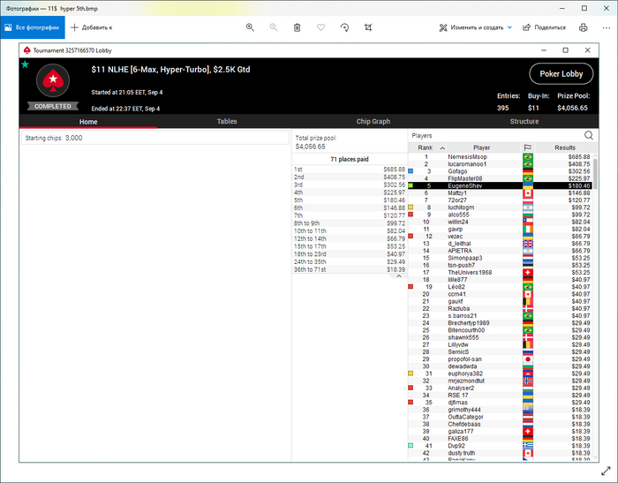Image resolution: width=618 pixels, height=483 pixels.
Task: Click the flag column header icon
Action: coord(527,147)
